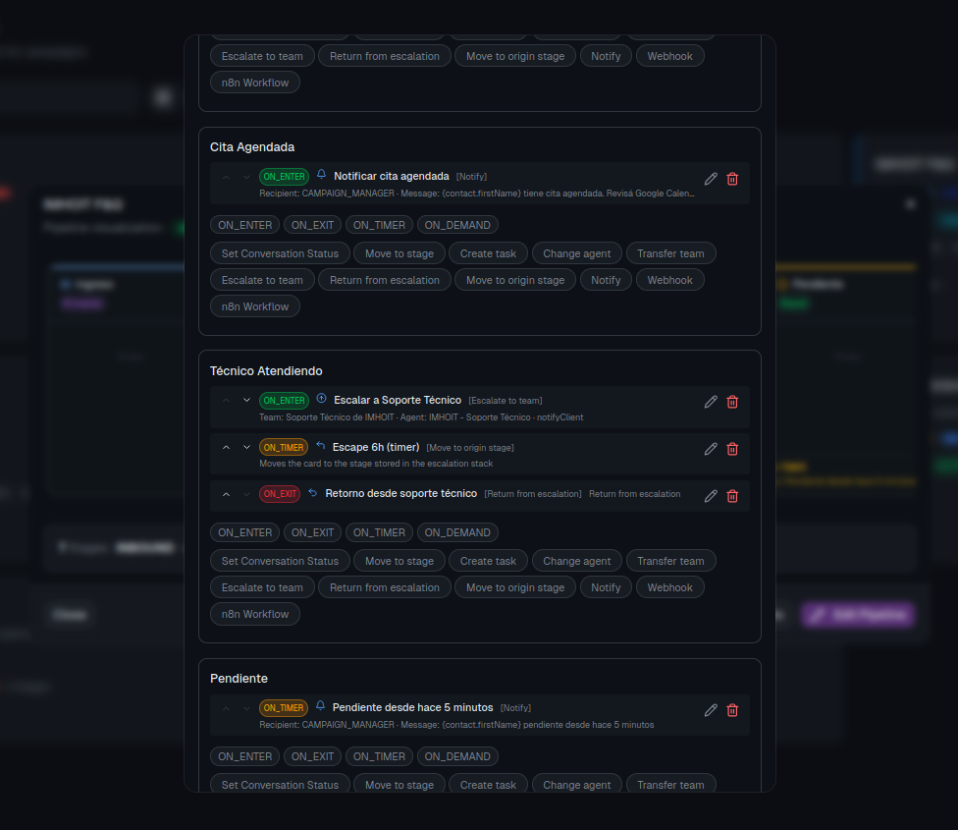The image size is (958, 830).
Task: Add Transfer team in Técnico Atendiendo
Action: coord(670,561)
